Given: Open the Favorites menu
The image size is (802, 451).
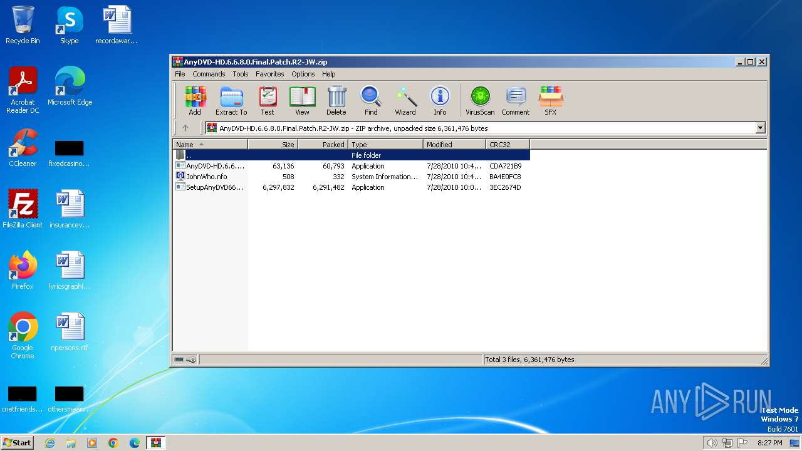Looking at the screenshot, I should point(270,74).
